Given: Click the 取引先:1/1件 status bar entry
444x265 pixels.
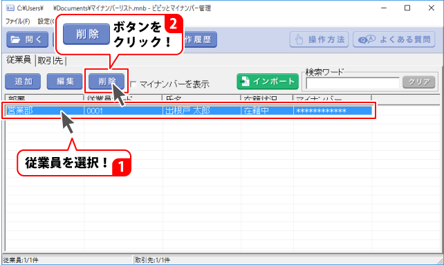Looking at the screenshot, I should click(152, 260).
